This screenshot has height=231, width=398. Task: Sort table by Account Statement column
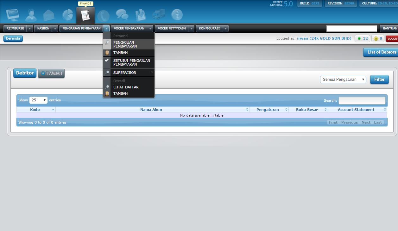click(357, 110)
